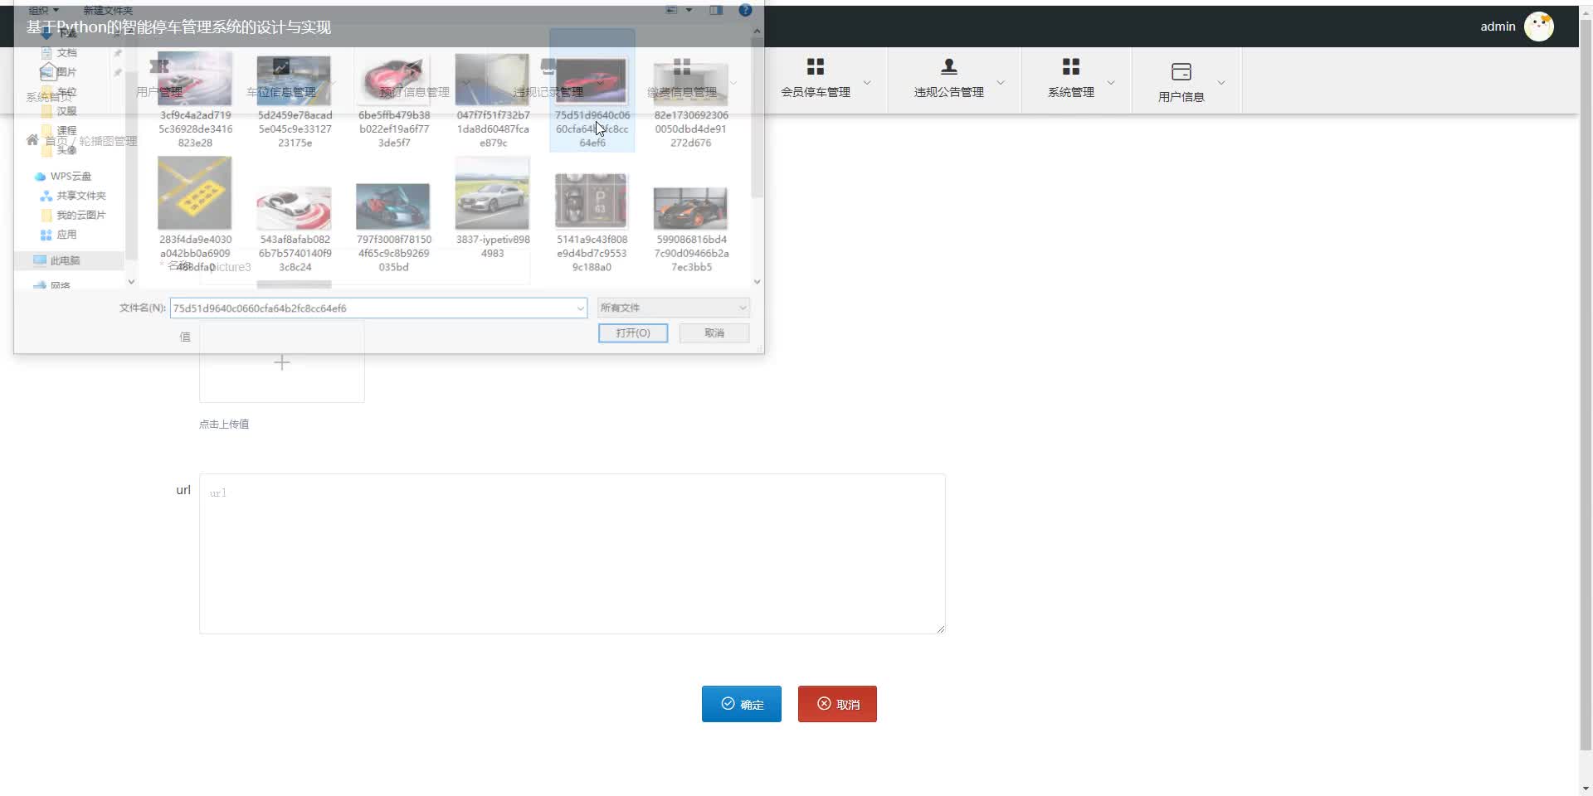Click 取消 in the file dialog

tap(714, 332)
